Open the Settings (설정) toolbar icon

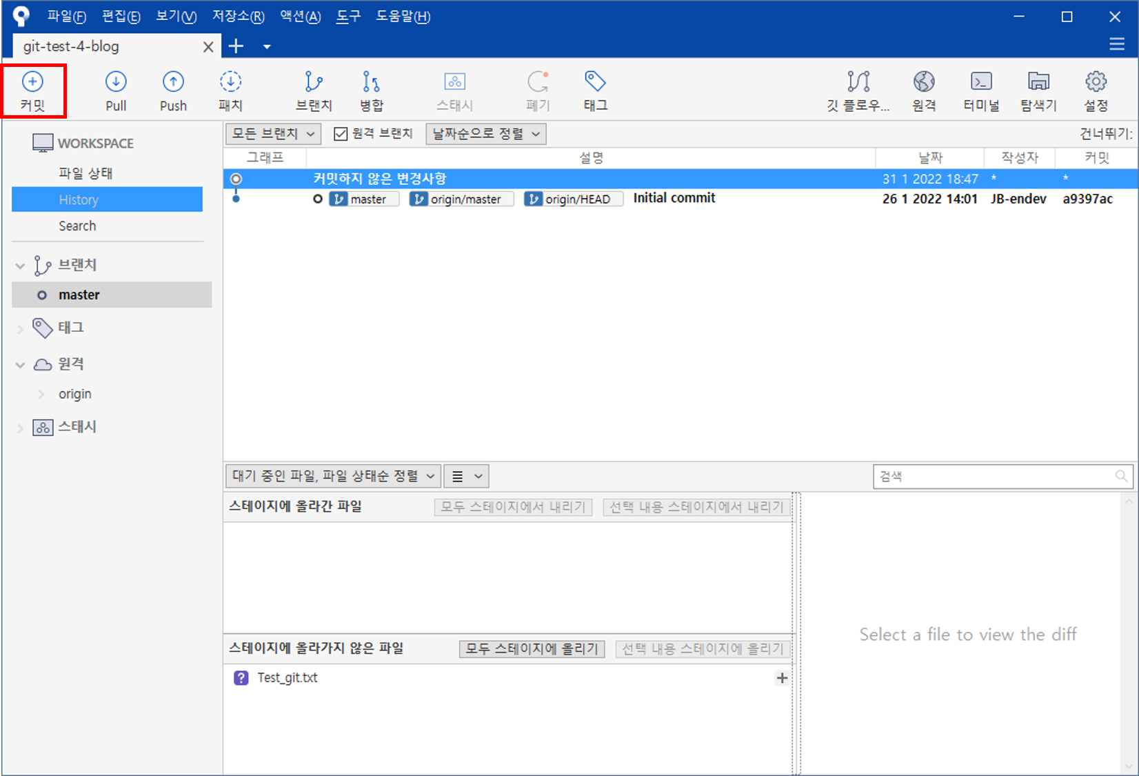[x=1096, y=90]
